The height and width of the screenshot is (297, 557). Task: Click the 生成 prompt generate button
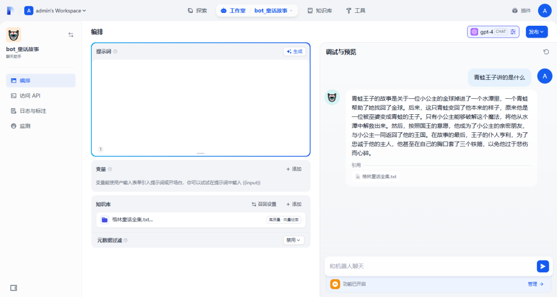pyautogui.click(x=294, y=51)
